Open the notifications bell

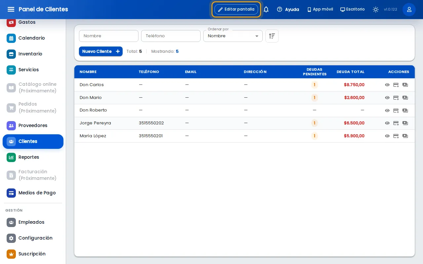click(266, 9)
